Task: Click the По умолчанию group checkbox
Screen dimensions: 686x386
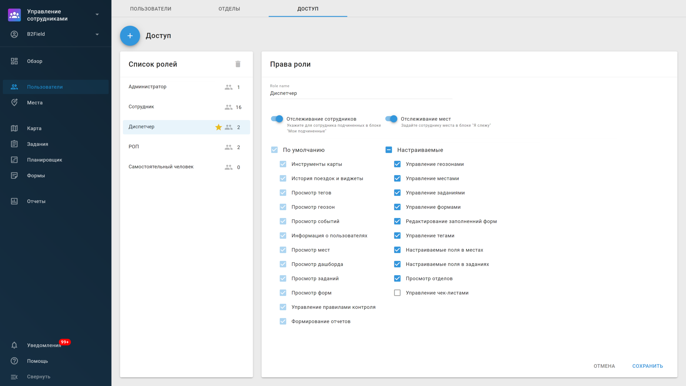Action: pyautogui.click(x=274, y=150)
